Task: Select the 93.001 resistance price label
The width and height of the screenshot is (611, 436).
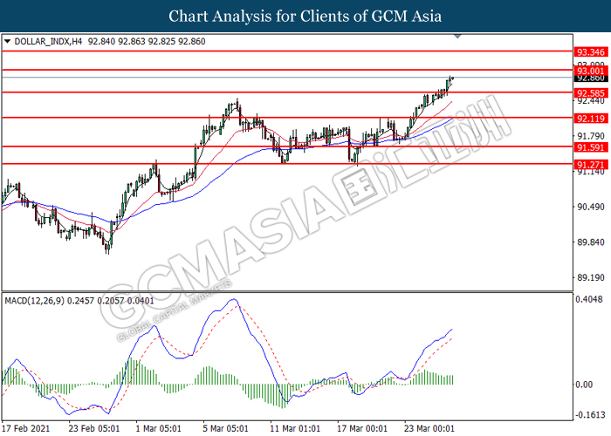Action: tap(591, 71)
